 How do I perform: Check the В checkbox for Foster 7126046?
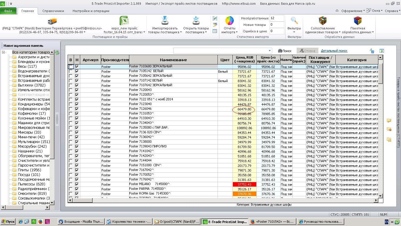pyautogui.click(x=71, y=109)
